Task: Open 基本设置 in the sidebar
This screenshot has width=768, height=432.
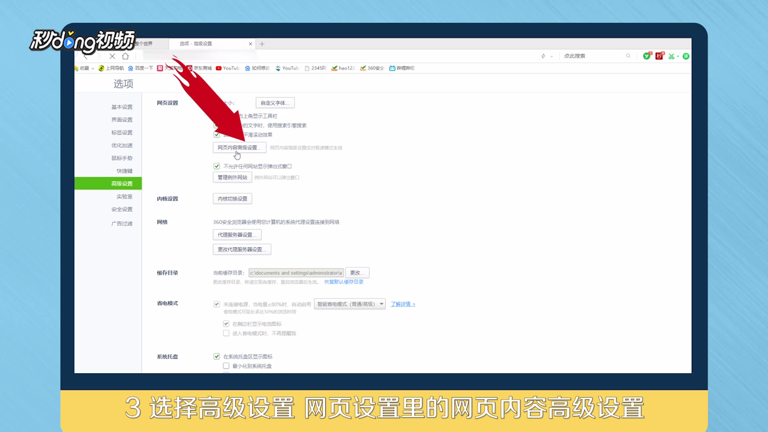Action: (122, 107)
